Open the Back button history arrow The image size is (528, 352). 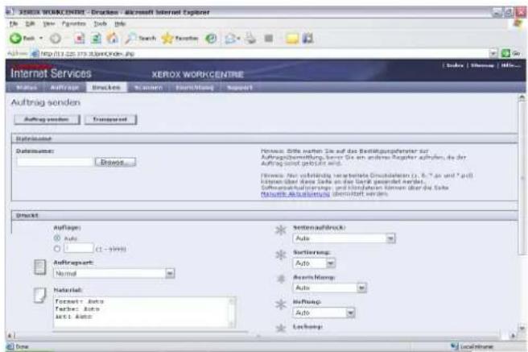pyautogui.click(x=41, y=39)
